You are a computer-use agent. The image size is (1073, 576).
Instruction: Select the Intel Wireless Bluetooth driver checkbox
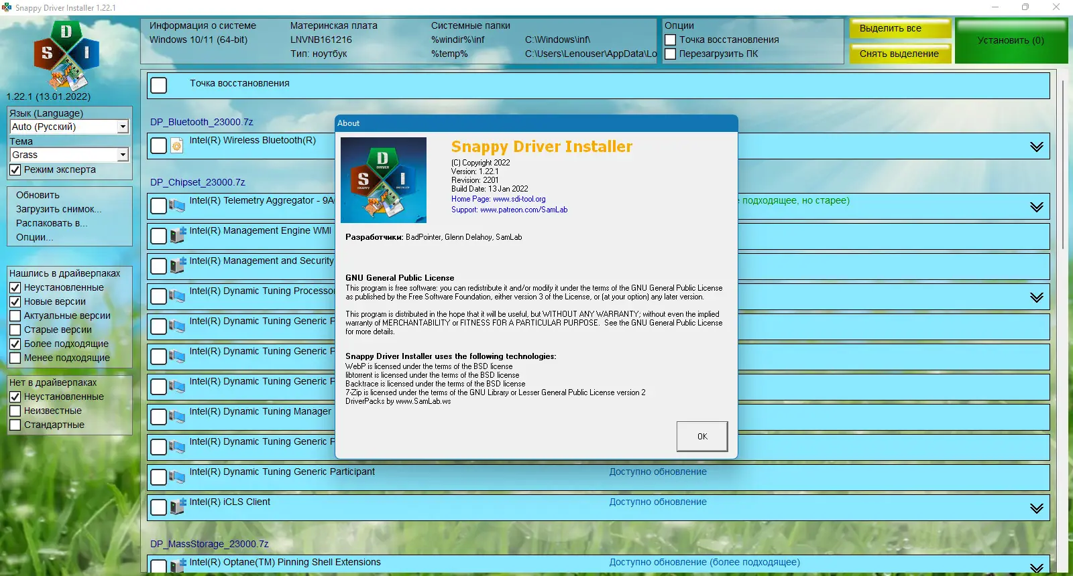[x=159, y=146]
